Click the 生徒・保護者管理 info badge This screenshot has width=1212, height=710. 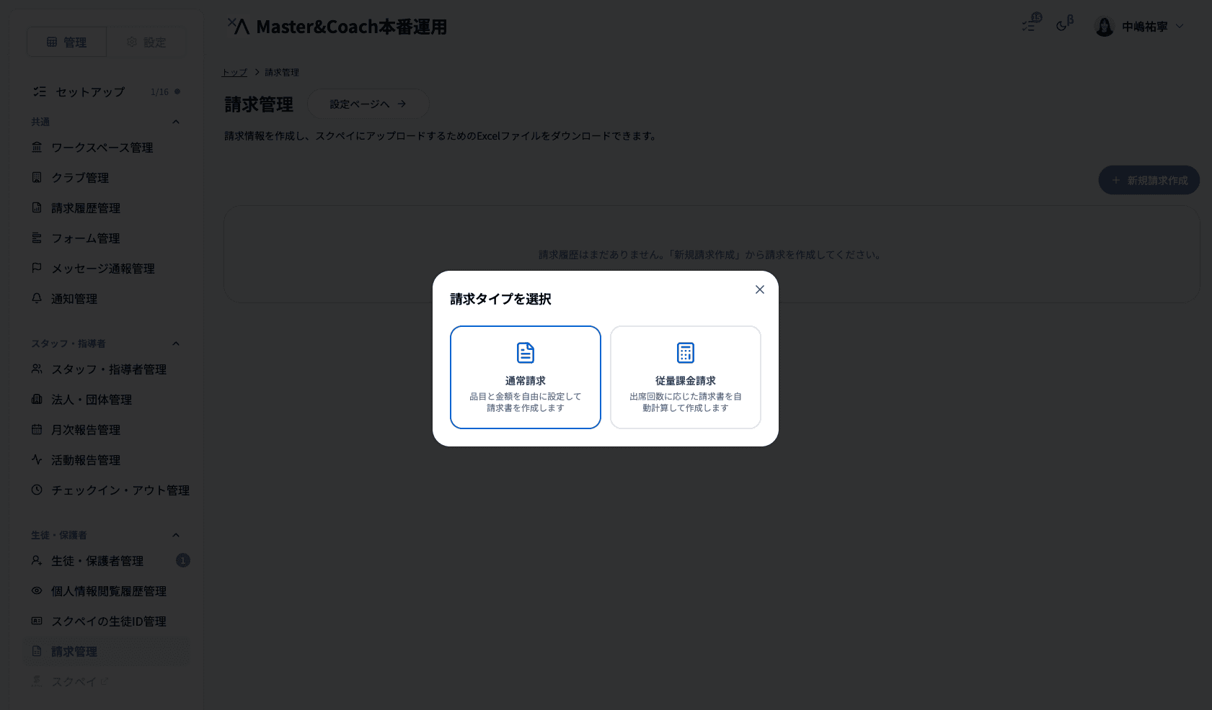(x=183, y=560)
